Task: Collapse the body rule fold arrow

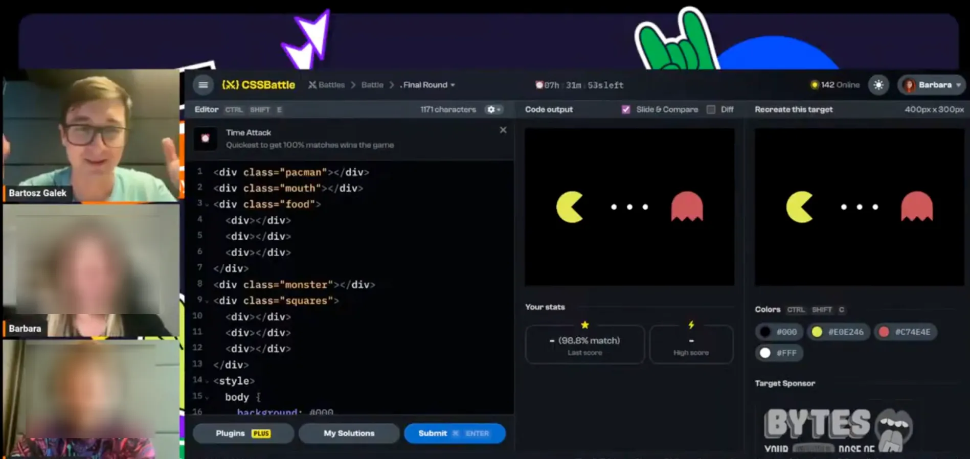Action: coord(207,397)
